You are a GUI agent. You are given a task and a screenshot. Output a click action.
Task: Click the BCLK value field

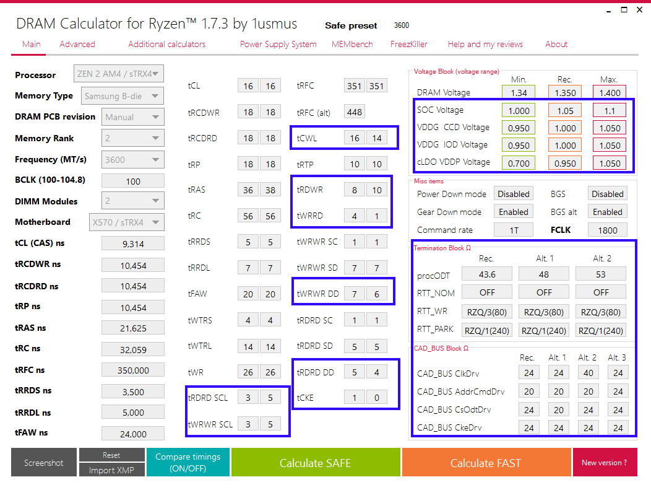click(x=133, y=182)
